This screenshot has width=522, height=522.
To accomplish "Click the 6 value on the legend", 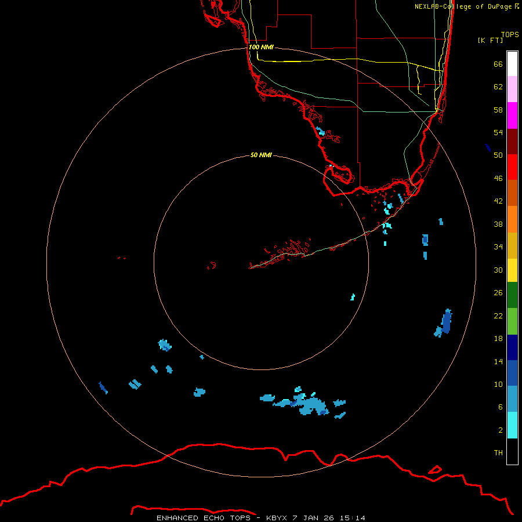I will click(x=501, y=407).
